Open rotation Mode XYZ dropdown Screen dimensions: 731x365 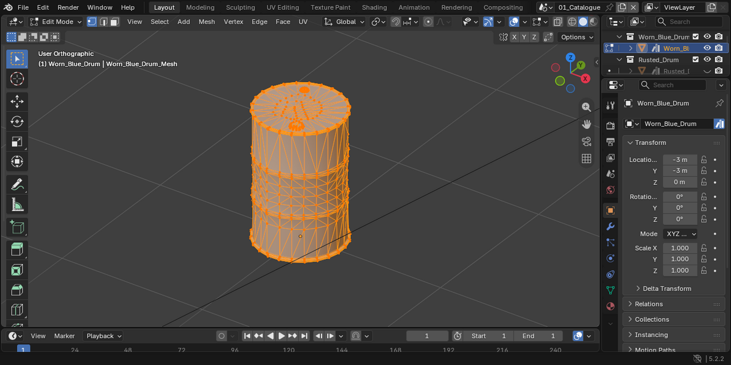coord(681,234)
